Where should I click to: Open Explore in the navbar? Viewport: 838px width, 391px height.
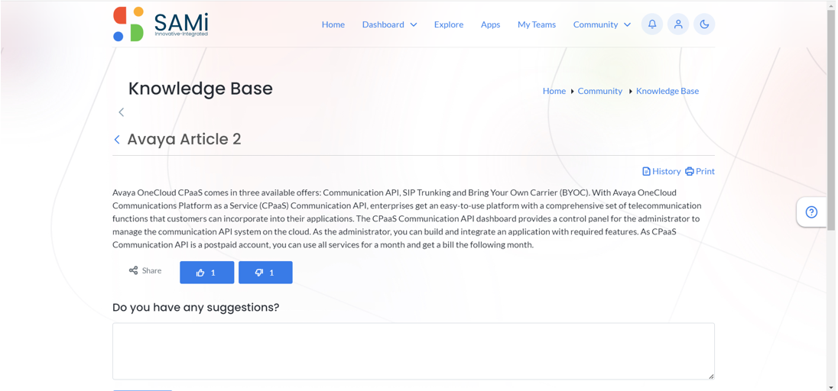449,24
